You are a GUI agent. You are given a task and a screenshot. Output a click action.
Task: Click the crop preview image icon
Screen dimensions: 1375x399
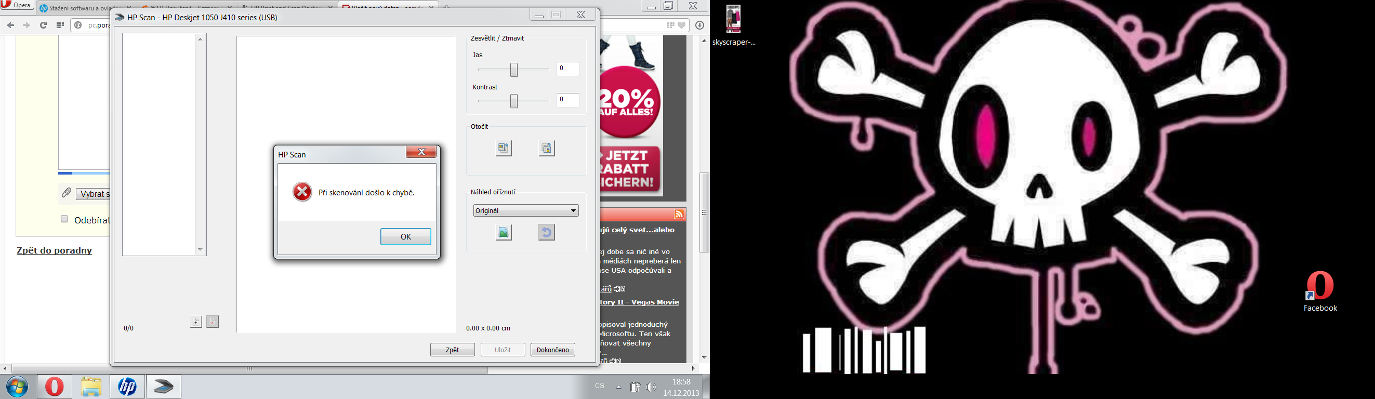point(504,232)
